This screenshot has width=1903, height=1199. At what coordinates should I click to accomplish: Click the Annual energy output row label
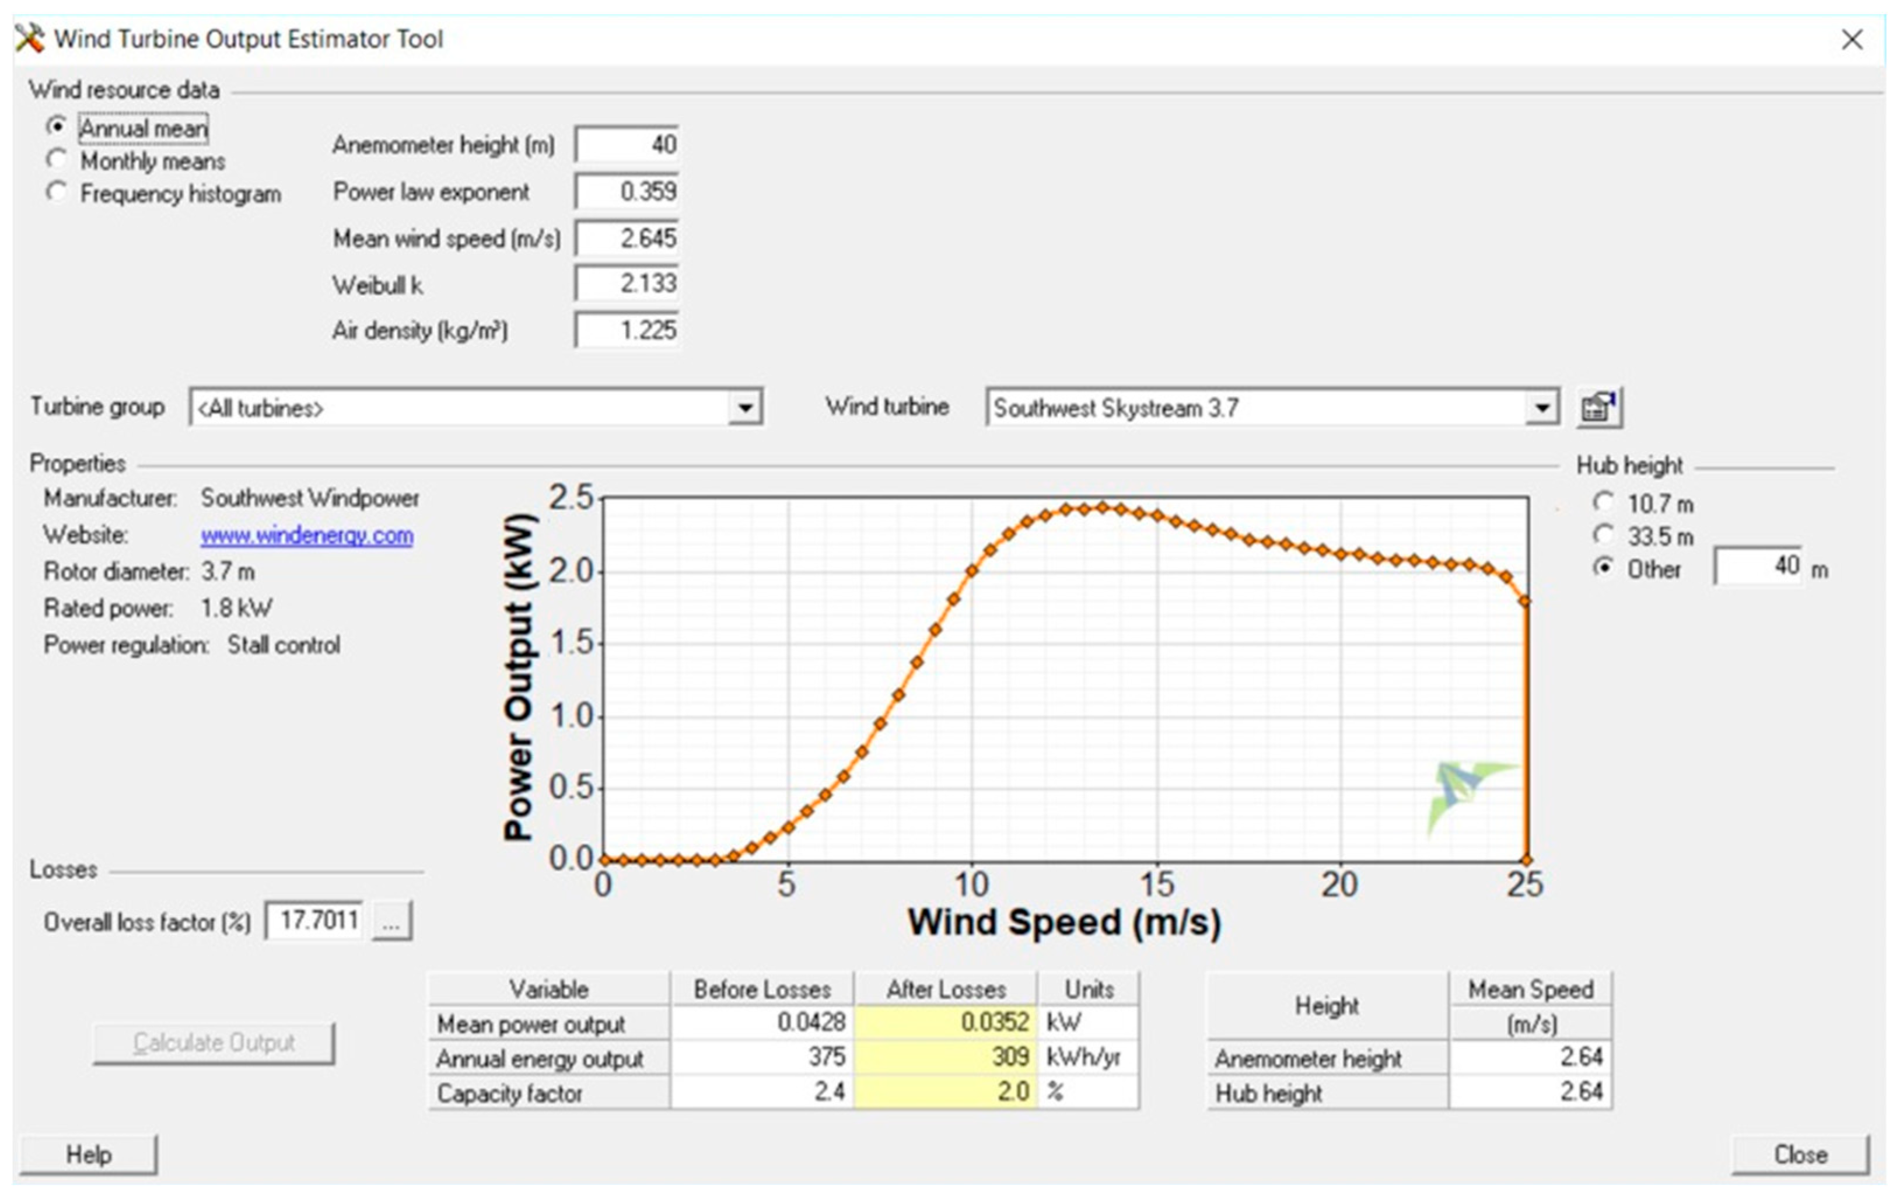pyautogui.click(x=549, y=1058)
